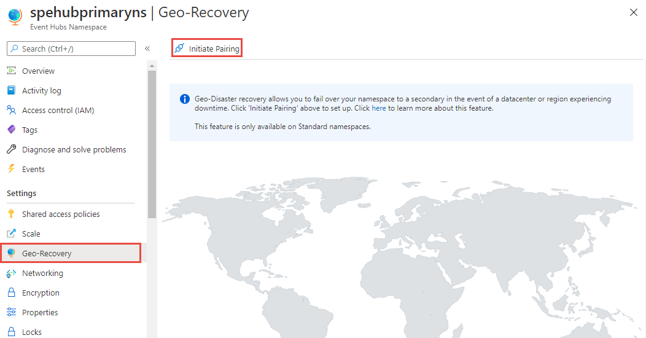Close the Geo-Recovery blade
This screenshot has width=646, height=338.
(634, 12)
